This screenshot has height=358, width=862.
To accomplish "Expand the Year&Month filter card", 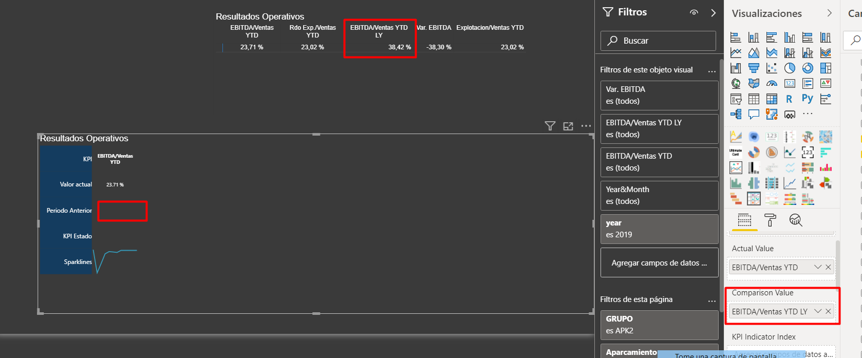I will click(660, 196).
